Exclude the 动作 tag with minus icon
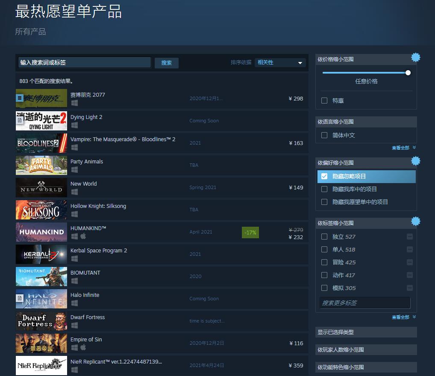Screen dimensions: 435x376 click(409, 275)
